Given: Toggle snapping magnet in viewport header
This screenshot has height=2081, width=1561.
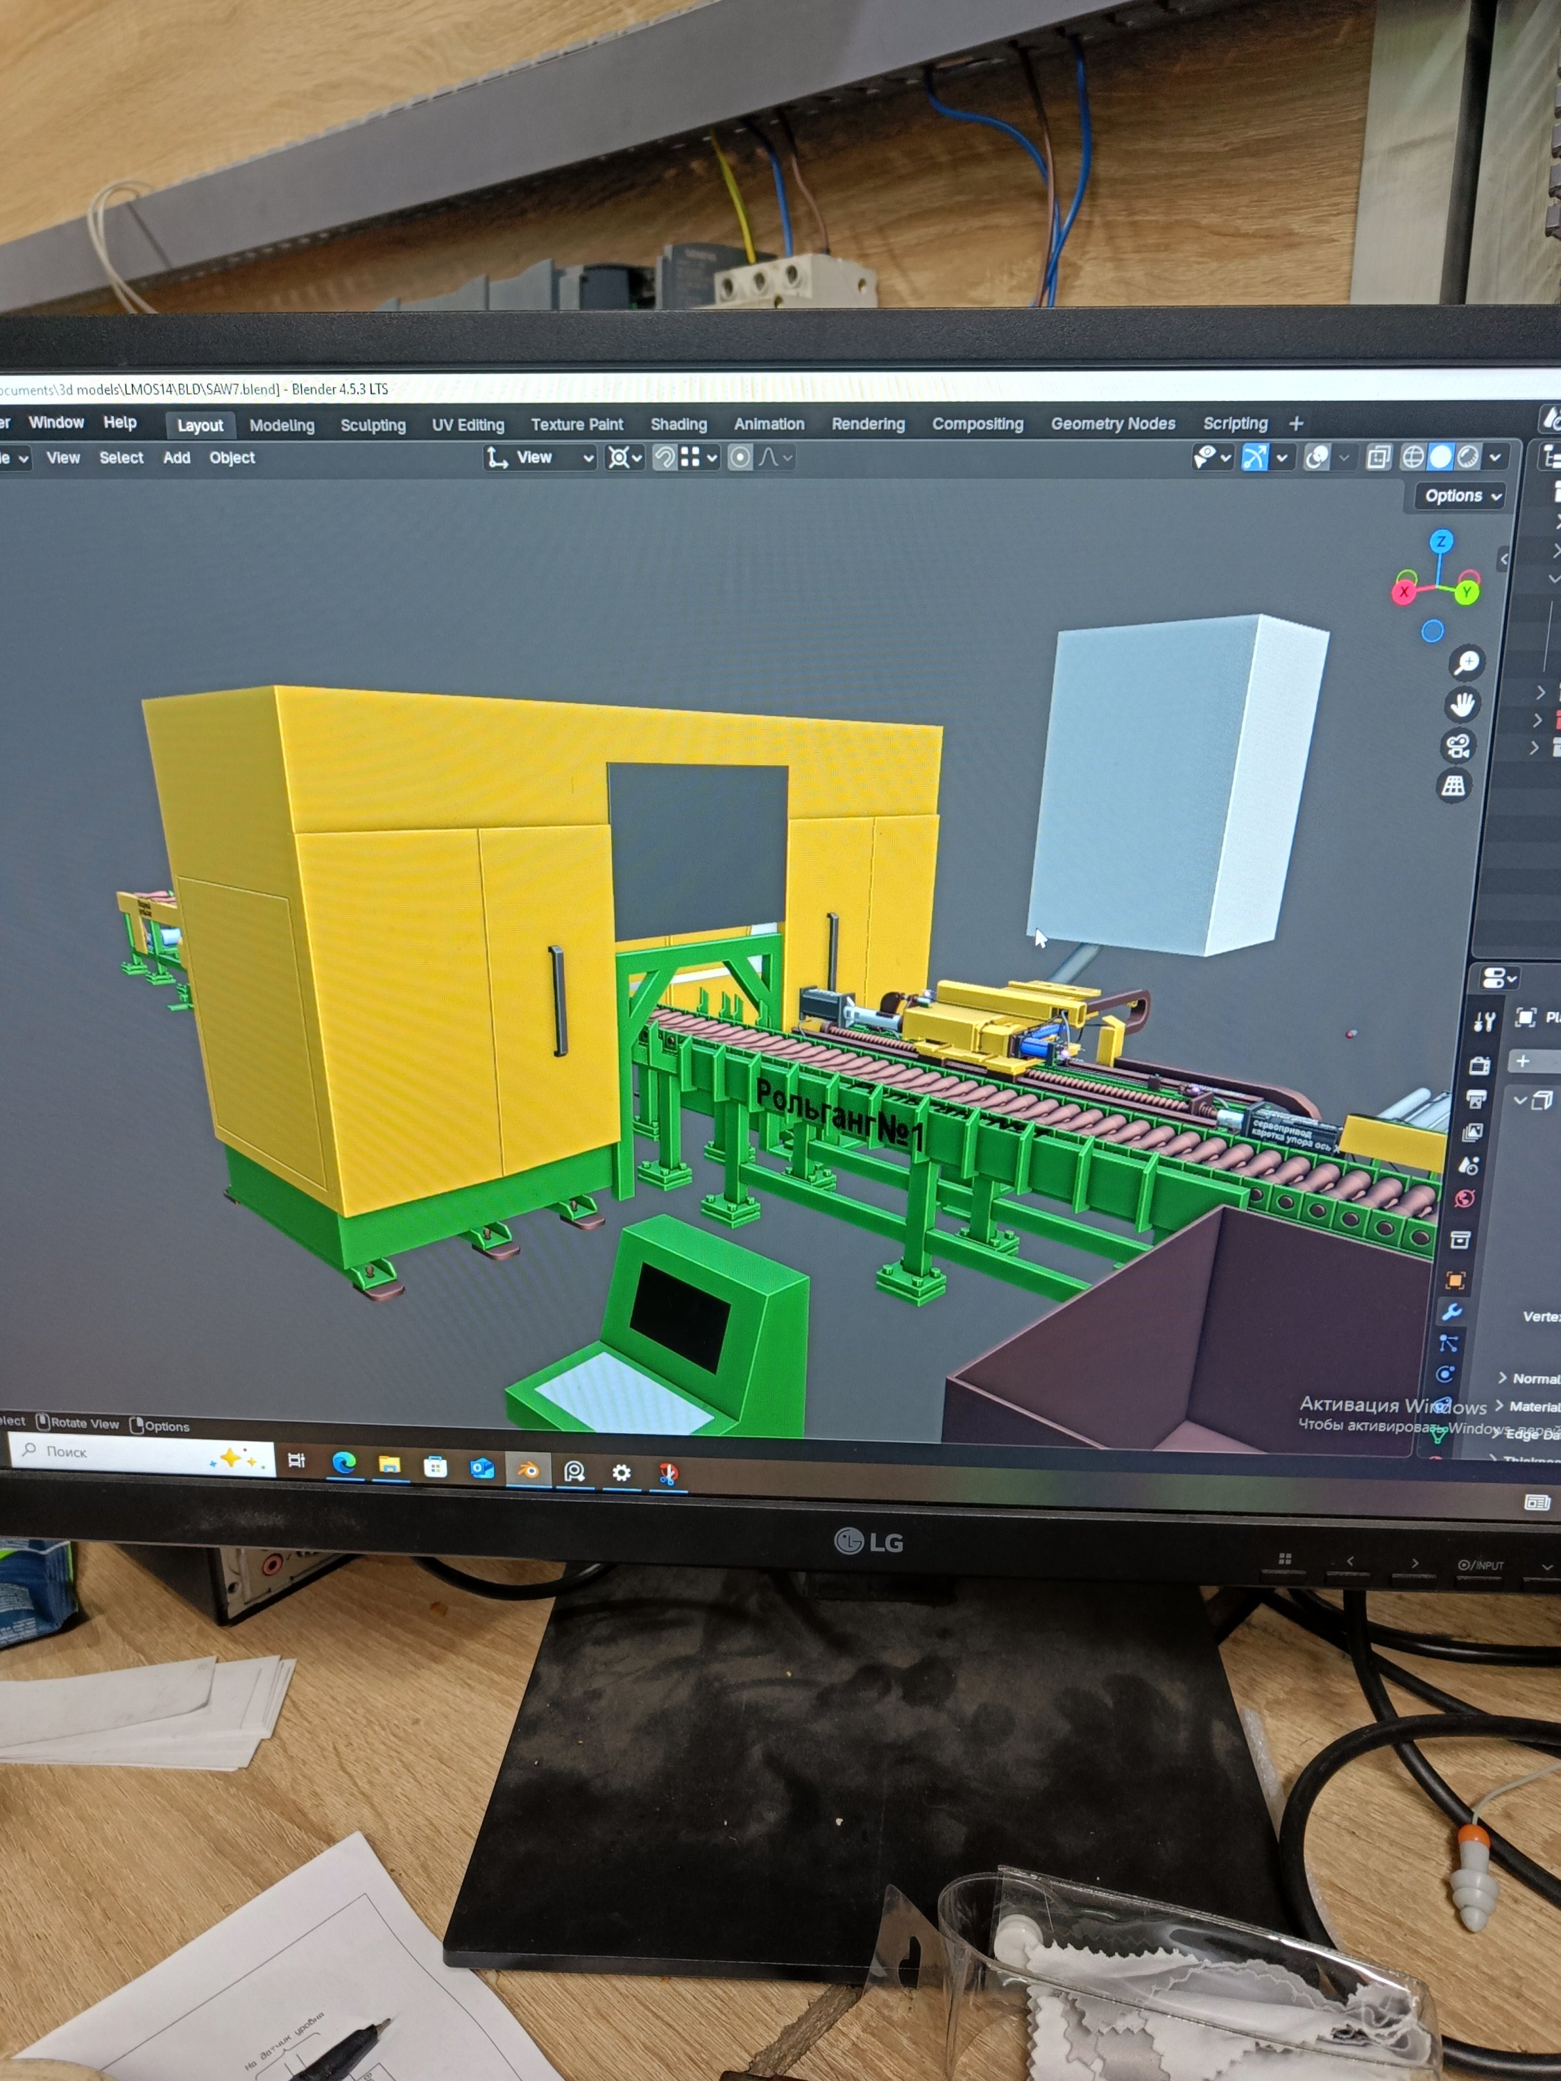Looking at the screenshot, I should 665,457.
